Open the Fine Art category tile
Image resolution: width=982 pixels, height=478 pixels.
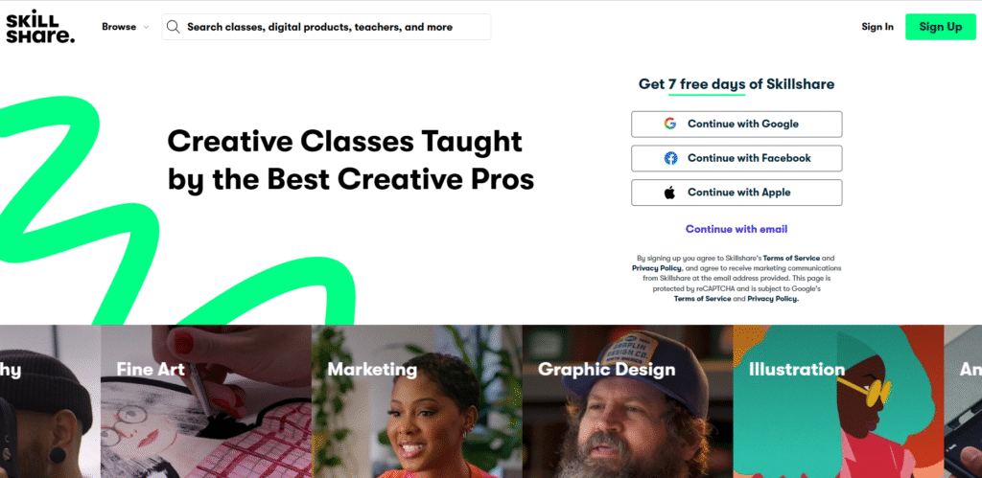click(206, 401)
